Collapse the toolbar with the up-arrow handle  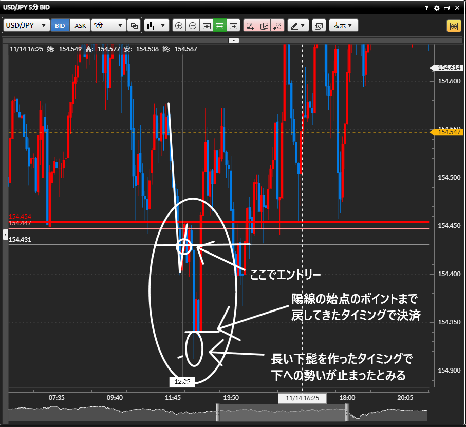pyautogui.click(x=233, y=40)
